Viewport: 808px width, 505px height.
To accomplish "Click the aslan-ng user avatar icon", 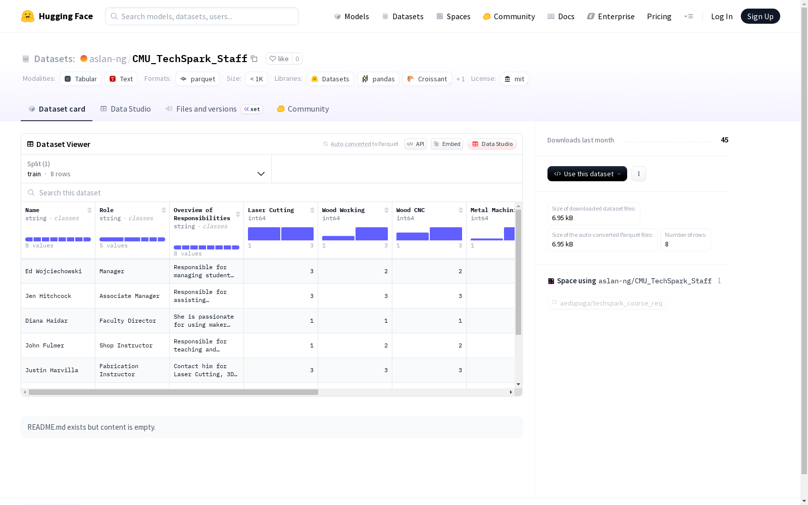I will click(x=84, y=59).
